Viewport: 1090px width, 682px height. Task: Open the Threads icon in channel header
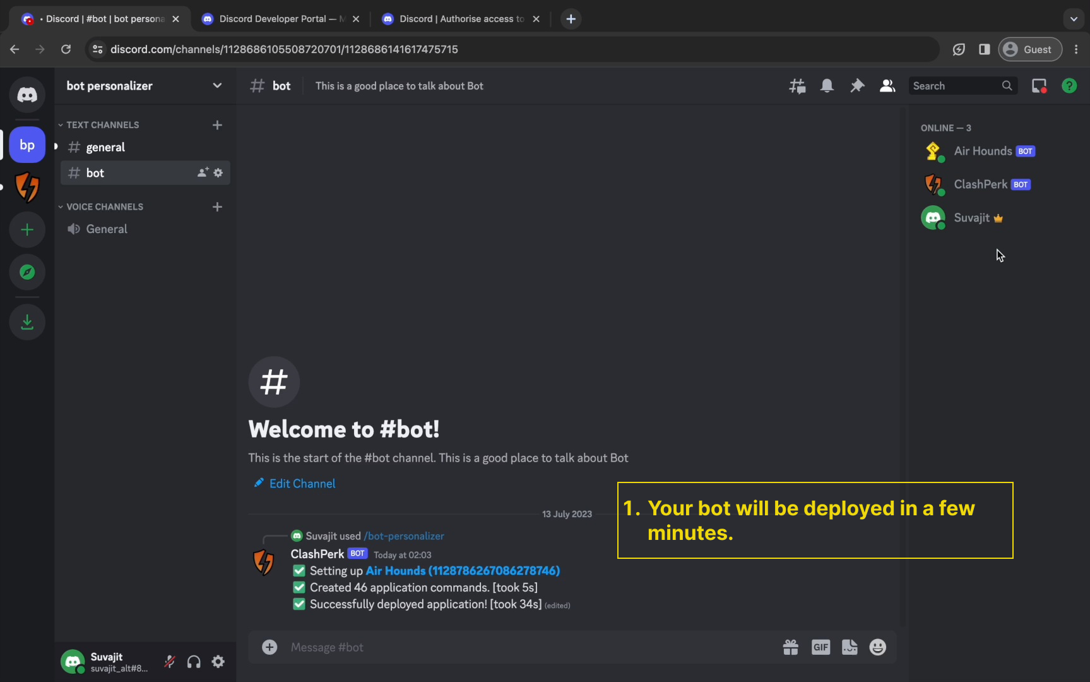coord(797,86)
